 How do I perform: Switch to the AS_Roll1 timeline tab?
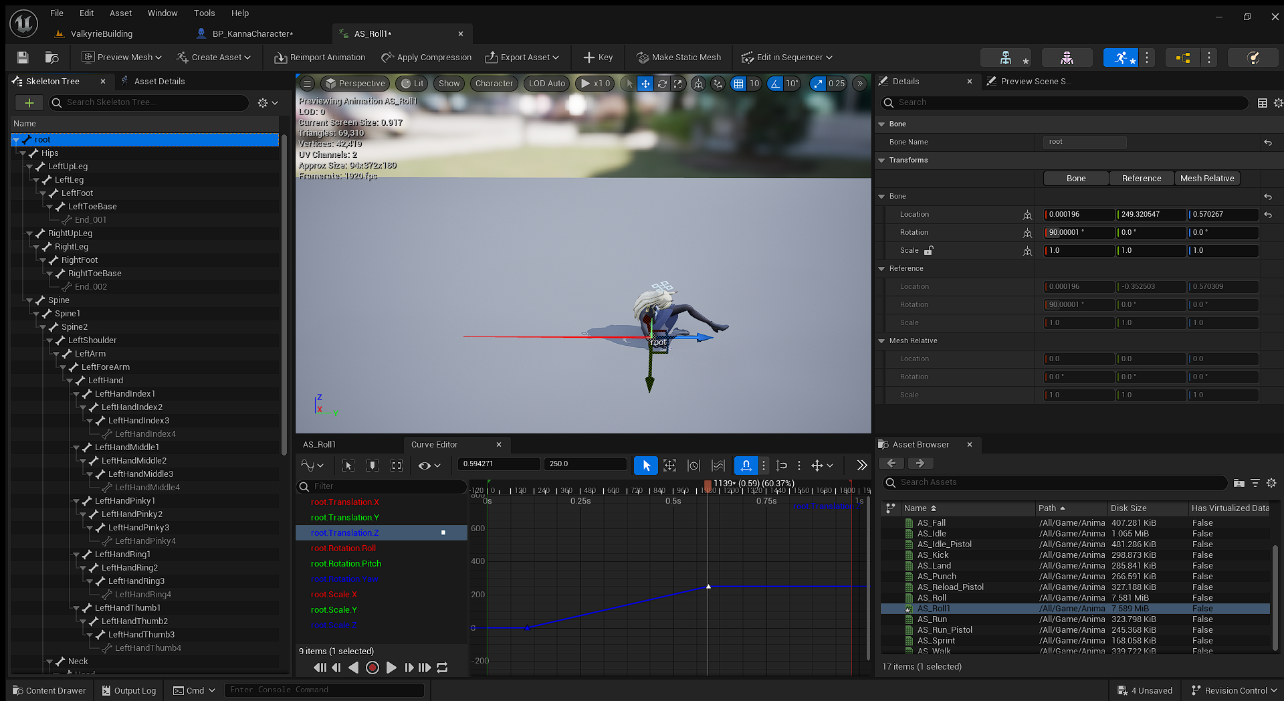click(319, 445)
